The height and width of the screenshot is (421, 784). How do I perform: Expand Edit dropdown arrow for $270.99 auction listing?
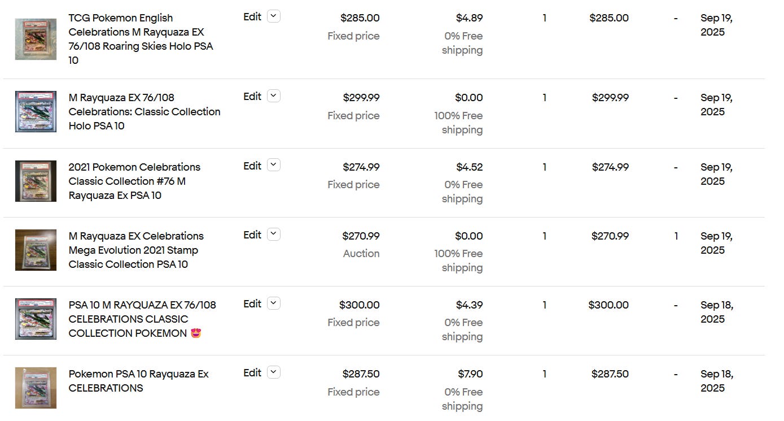click(274, 234)
